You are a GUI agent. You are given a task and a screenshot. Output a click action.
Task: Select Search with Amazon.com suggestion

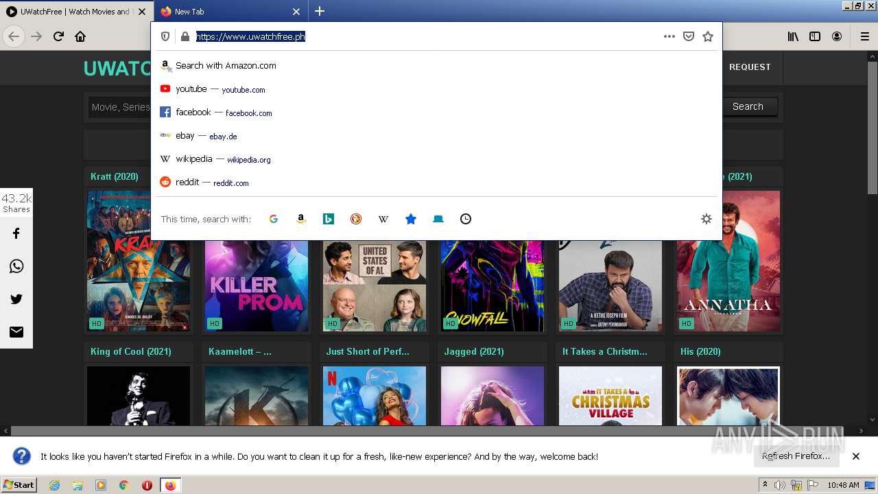tap(436, 66)
